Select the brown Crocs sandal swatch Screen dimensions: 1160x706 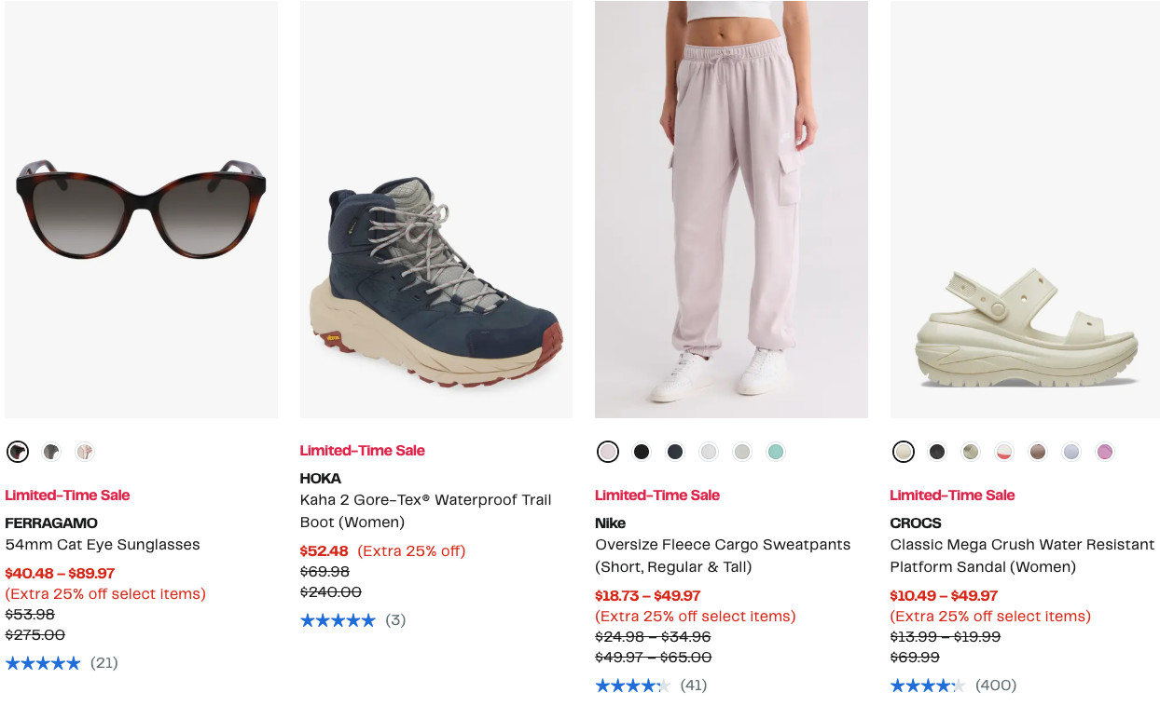click(x=1038, y=452)
